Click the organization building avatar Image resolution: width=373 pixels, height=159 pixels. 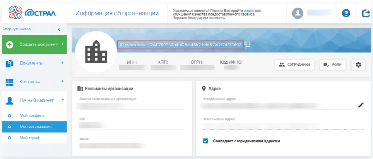[x=96, y=52]
